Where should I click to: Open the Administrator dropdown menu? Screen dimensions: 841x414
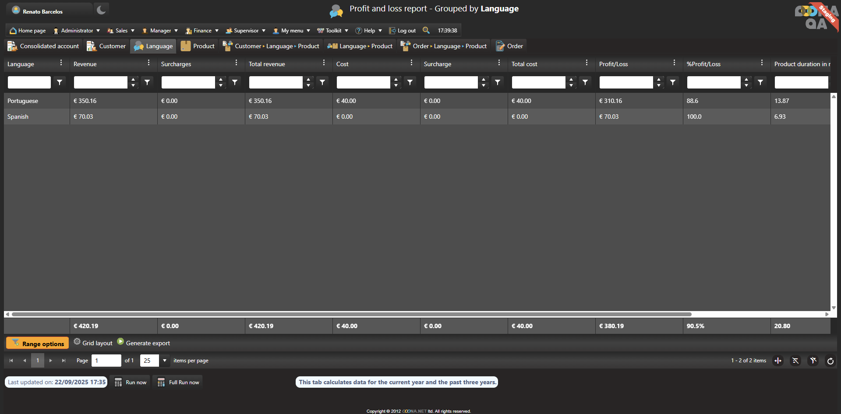pos(77,31)
